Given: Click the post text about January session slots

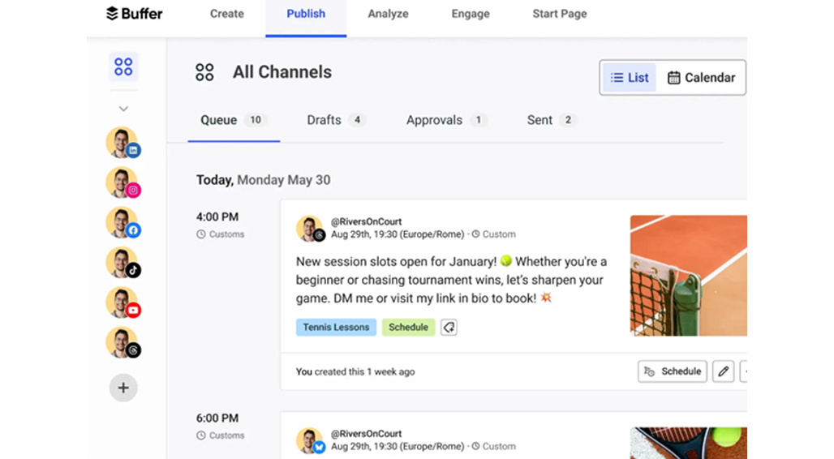Looking at the screenshot, I should click(x=451, y=280).
